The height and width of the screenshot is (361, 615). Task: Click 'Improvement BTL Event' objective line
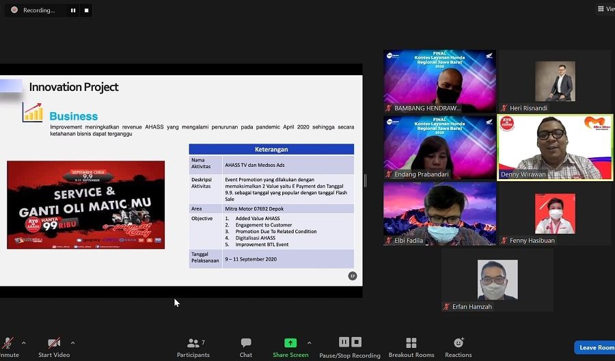pyautogui.click(x=262, y=245)
